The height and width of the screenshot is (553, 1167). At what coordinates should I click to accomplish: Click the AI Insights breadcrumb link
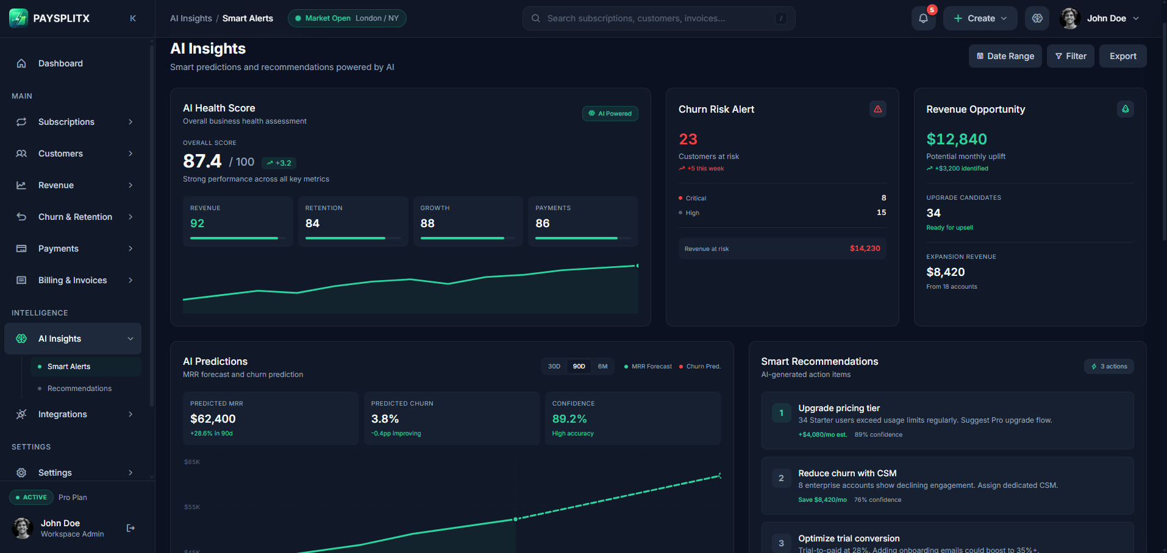pos(191,18)
